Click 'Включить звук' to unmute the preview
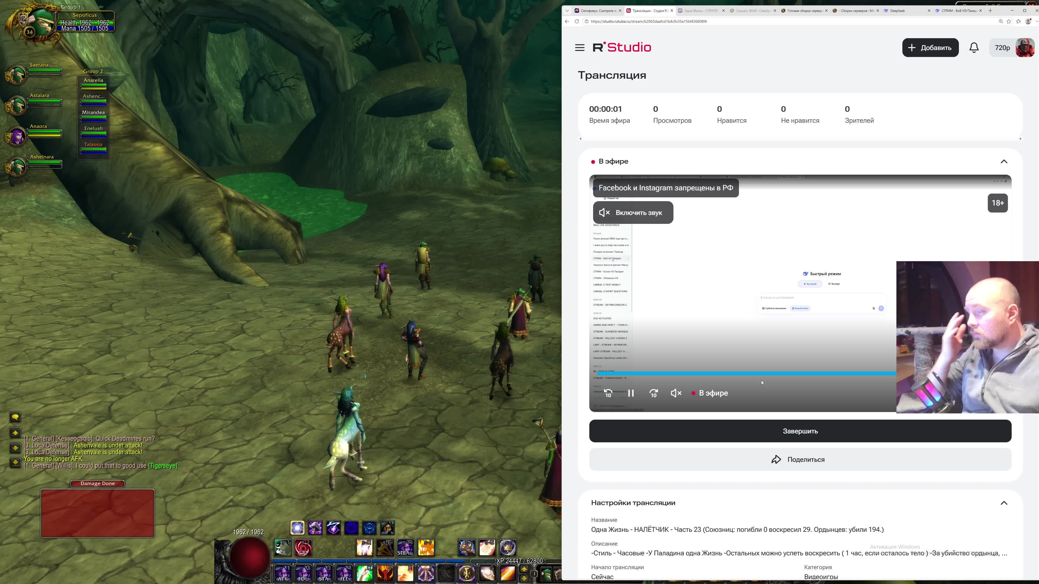 (x=633, y=213)
